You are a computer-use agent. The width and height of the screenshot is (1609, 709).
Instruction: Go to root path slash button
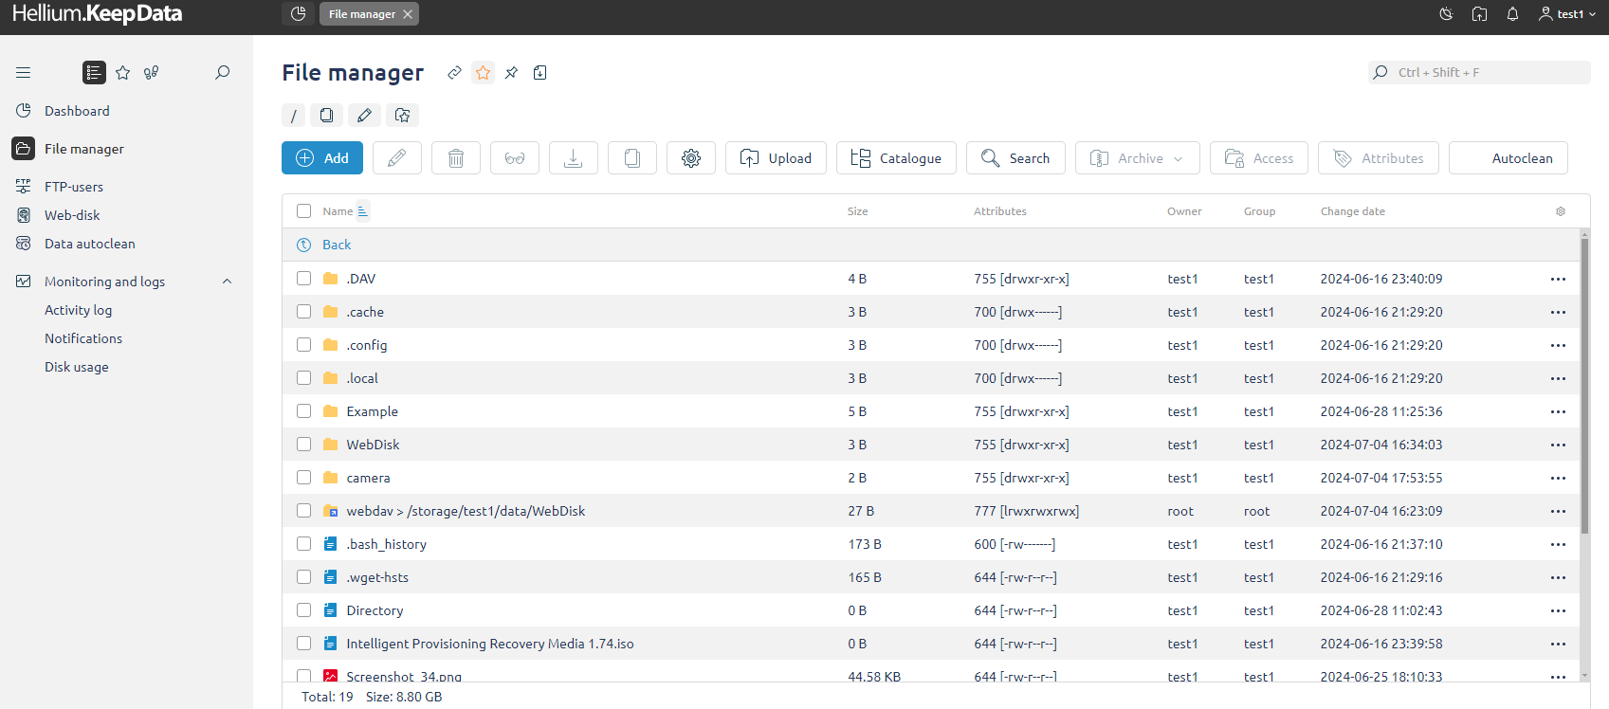(x=293, y=115)
